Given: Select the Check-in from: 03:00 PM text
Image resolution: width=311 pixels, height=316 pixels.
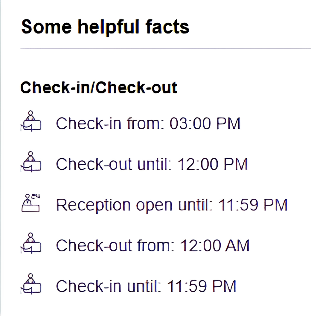Looking at the screenshot, I should point(148,123).
